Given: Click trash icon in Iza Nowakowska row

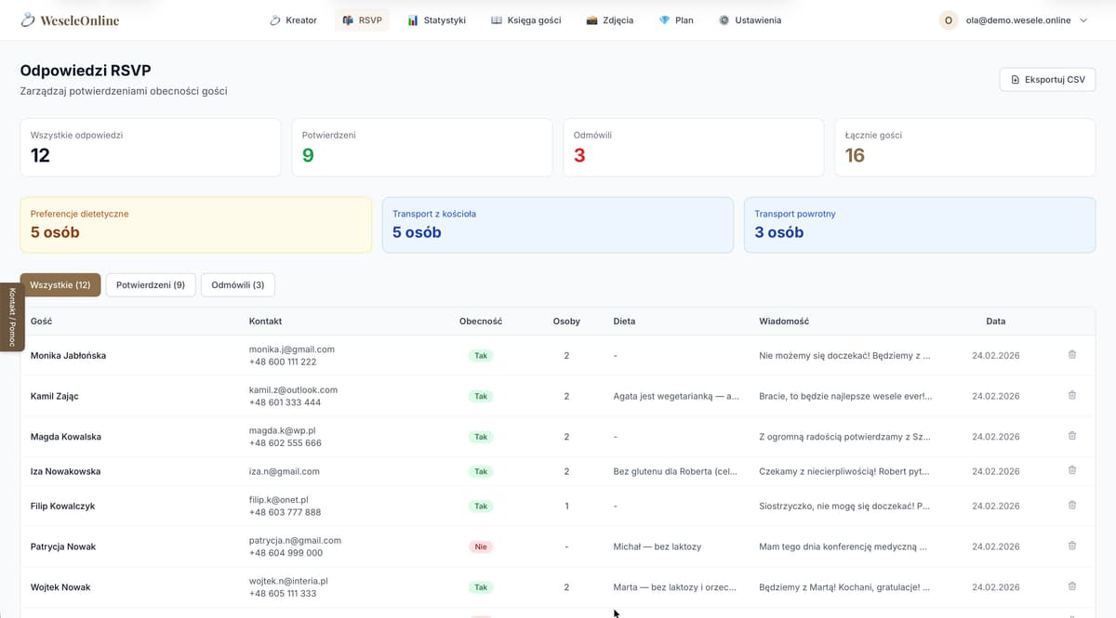Looking at the screenshot, I should pyautogui.click(x=1072, y=471).
